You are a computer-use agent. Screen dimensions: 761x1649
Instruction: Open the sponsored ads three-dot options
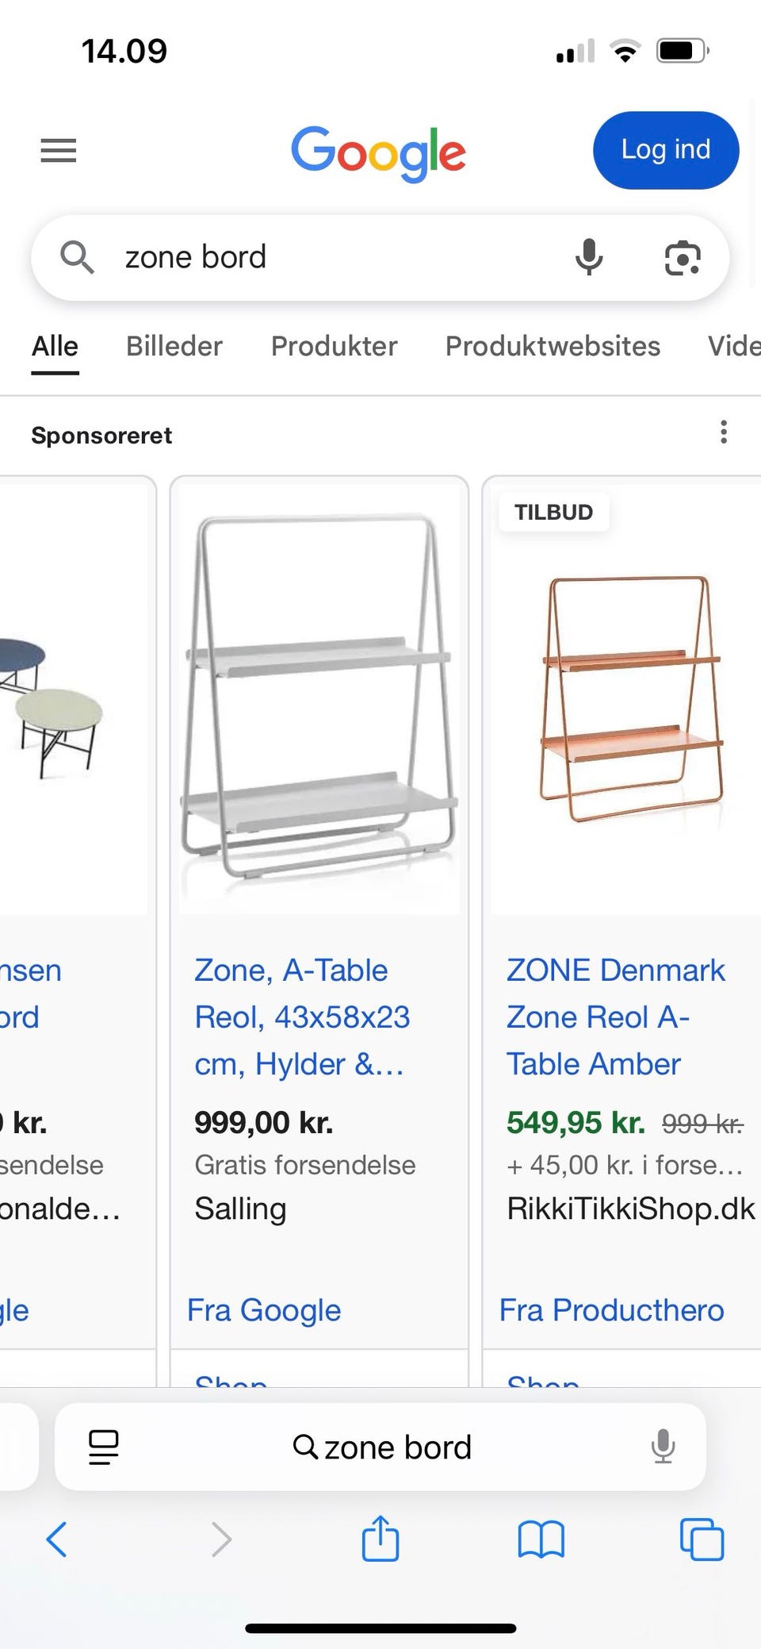point(723,433)
